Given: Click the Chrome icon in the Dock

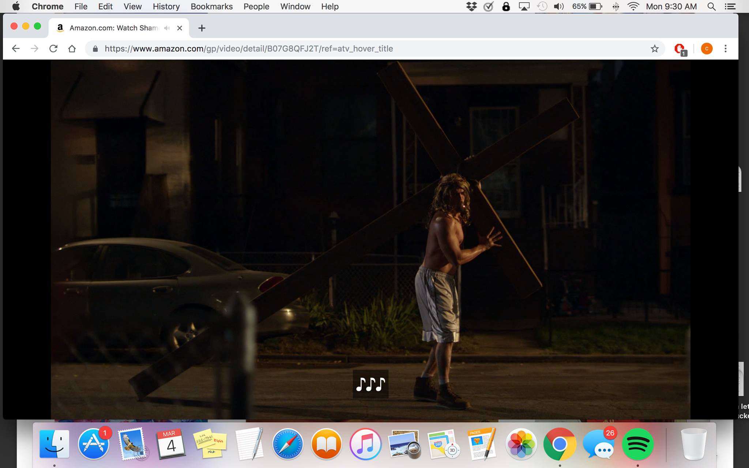Looking at the screenshot, I should 560,444.
